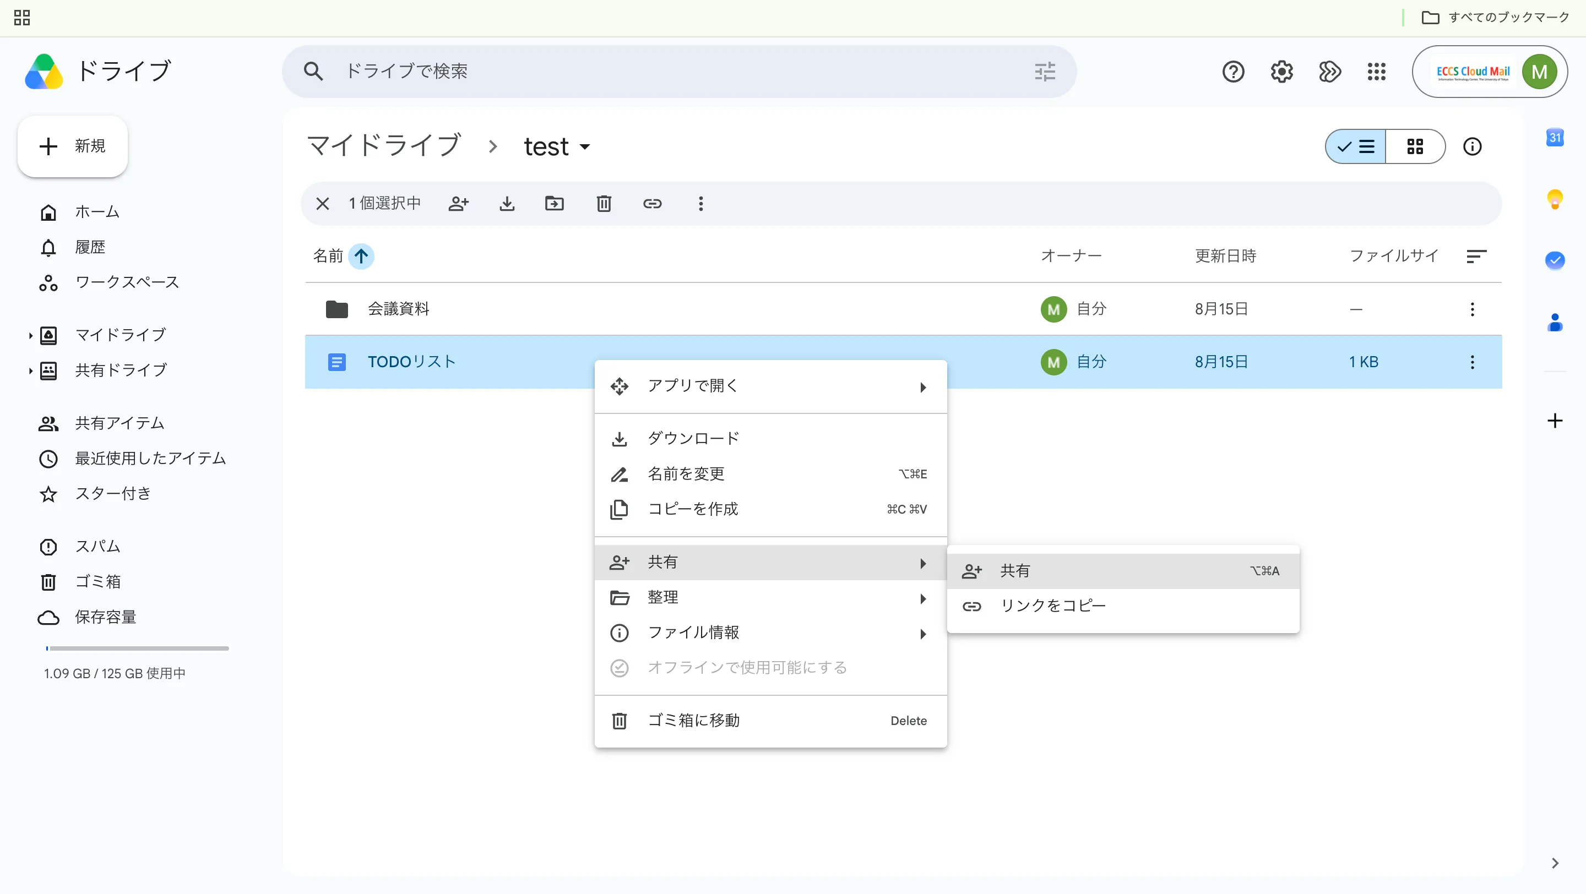Click the move-to-folder toolbar icon
The image size is (1586, 894).
(x=555, y=204)
